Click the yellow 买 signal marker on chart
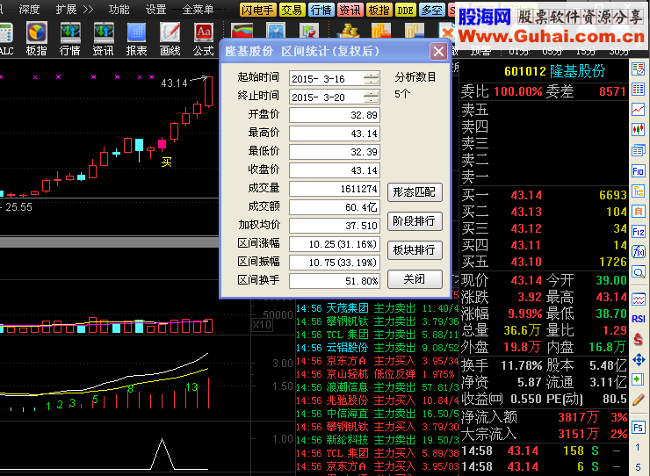The width and height of the screenshot is (650, 476). pyautogui.click(x=166, y=162)
